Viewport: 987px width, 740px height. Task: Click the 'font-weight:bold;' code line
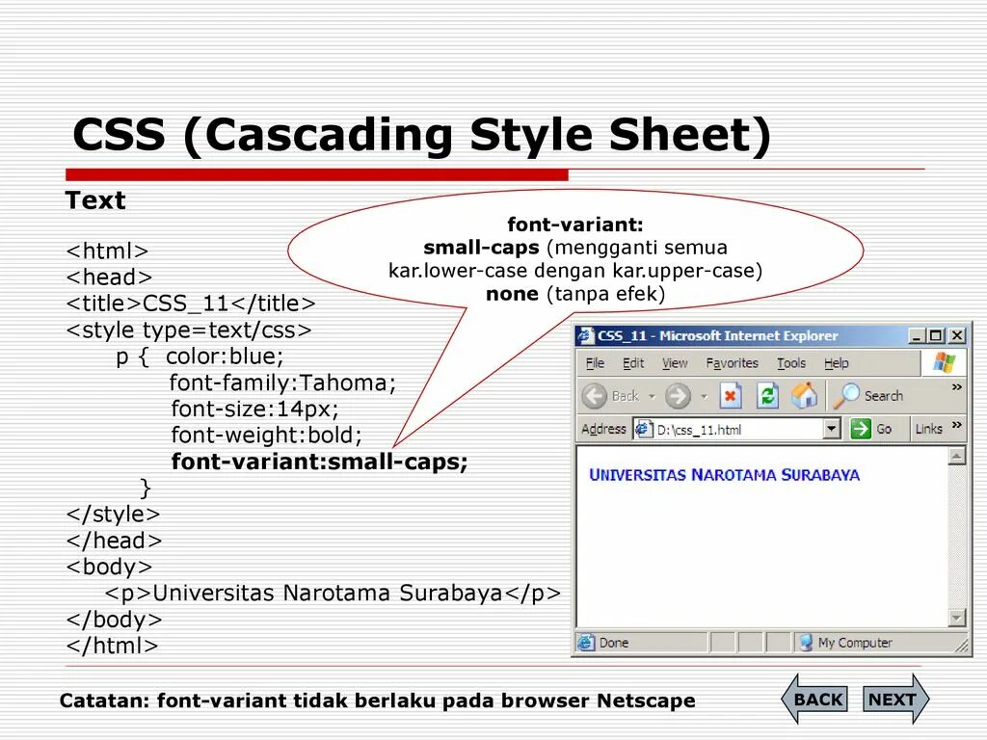coord(267,435)
